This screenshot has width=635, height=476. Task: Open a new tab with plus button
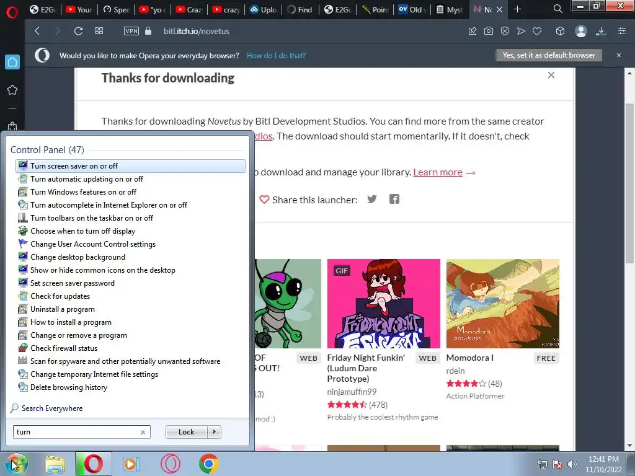pyautogui.click(x=517, y=9)
